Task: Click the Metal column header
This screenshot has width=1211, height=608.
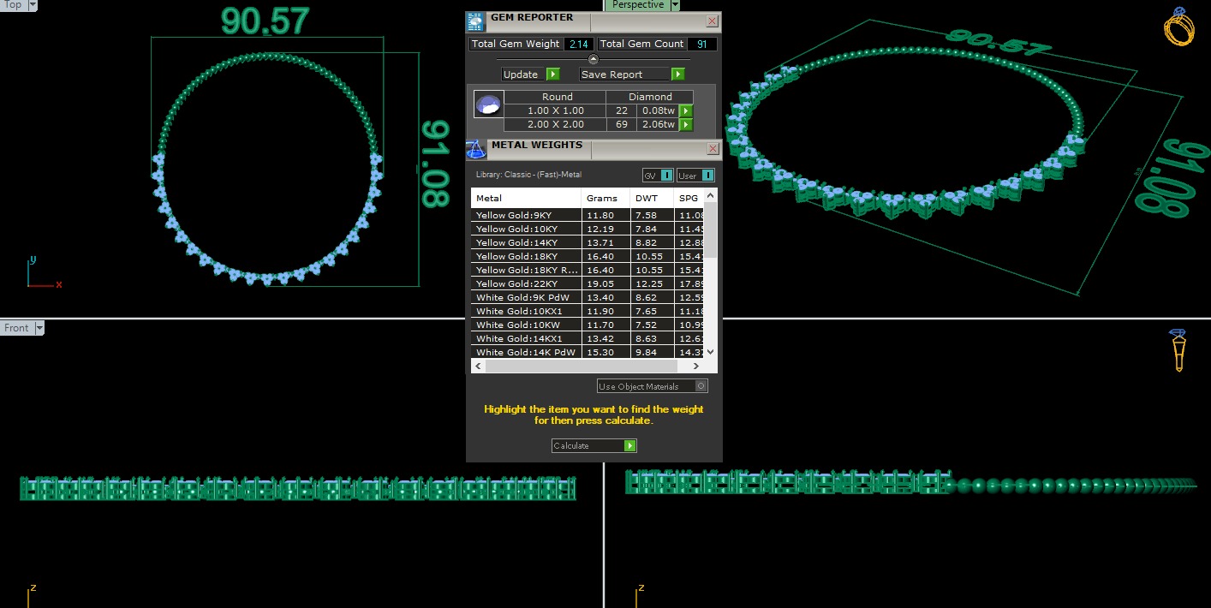Action: click(526, 198)
